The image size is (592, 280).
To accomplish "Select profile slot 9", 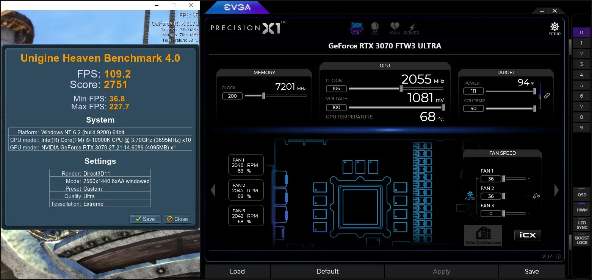I will (x=581, y=128).
